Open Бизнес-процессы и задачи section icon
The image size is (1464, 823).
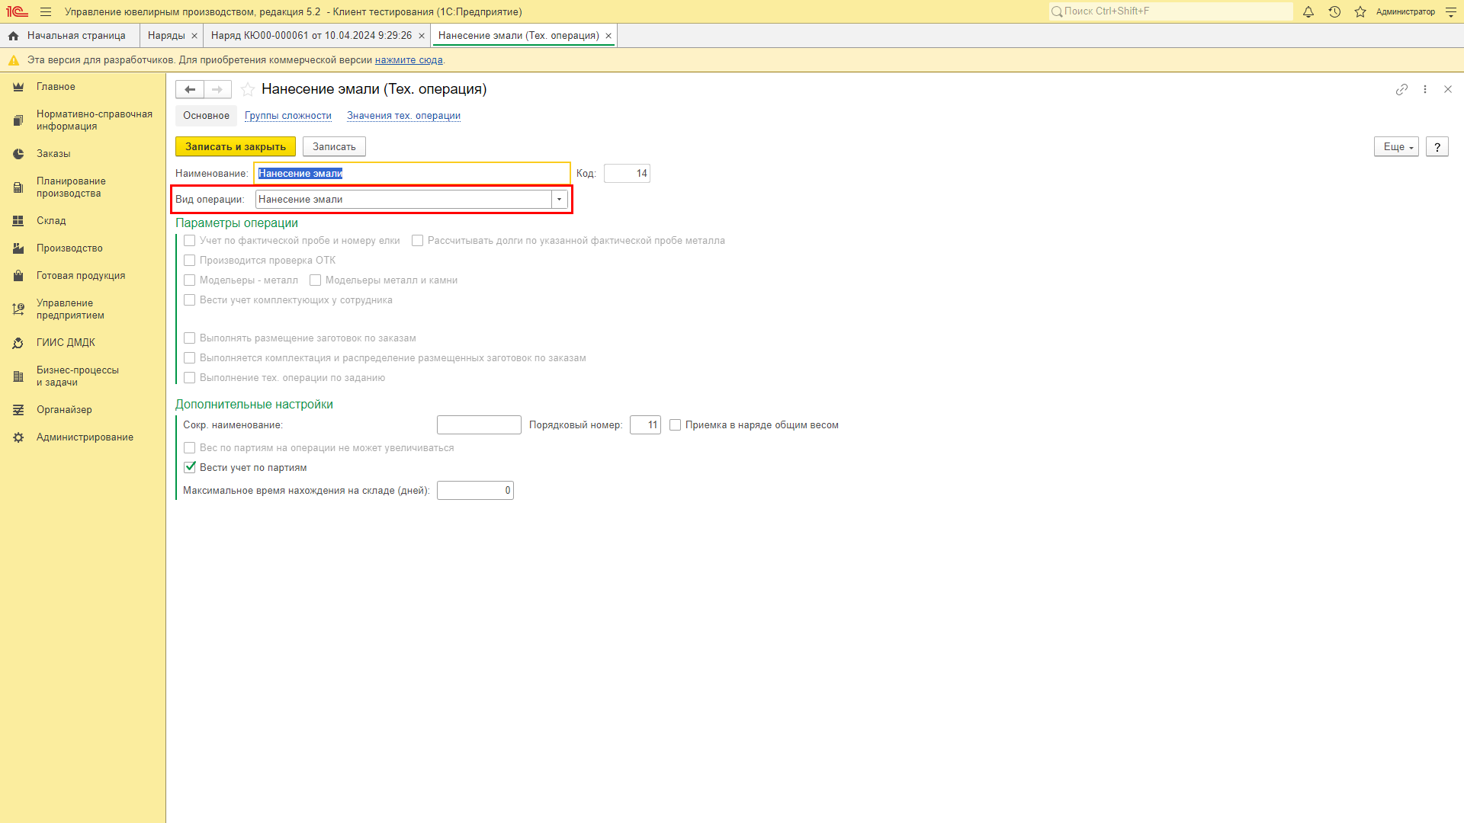tap(18, 376)
